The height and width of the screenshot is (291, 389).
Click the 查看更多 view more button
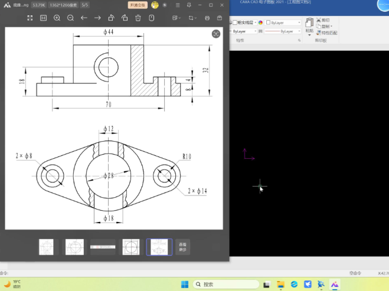point(182,247)
